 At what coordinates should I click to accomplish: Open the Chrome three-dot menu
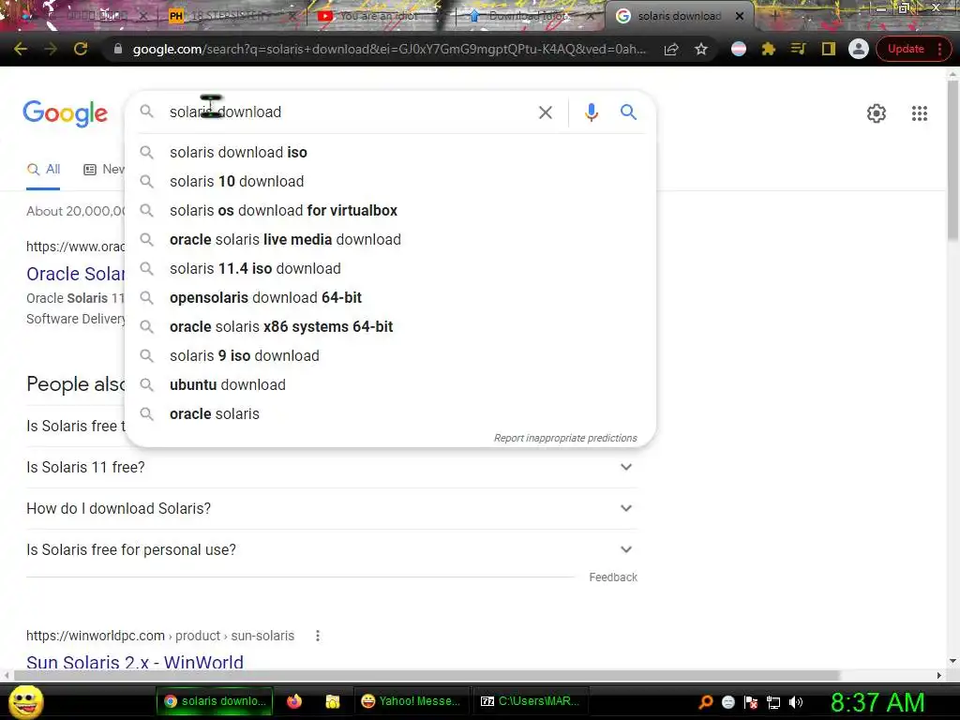pyautogui.click(x=939, y=49)
